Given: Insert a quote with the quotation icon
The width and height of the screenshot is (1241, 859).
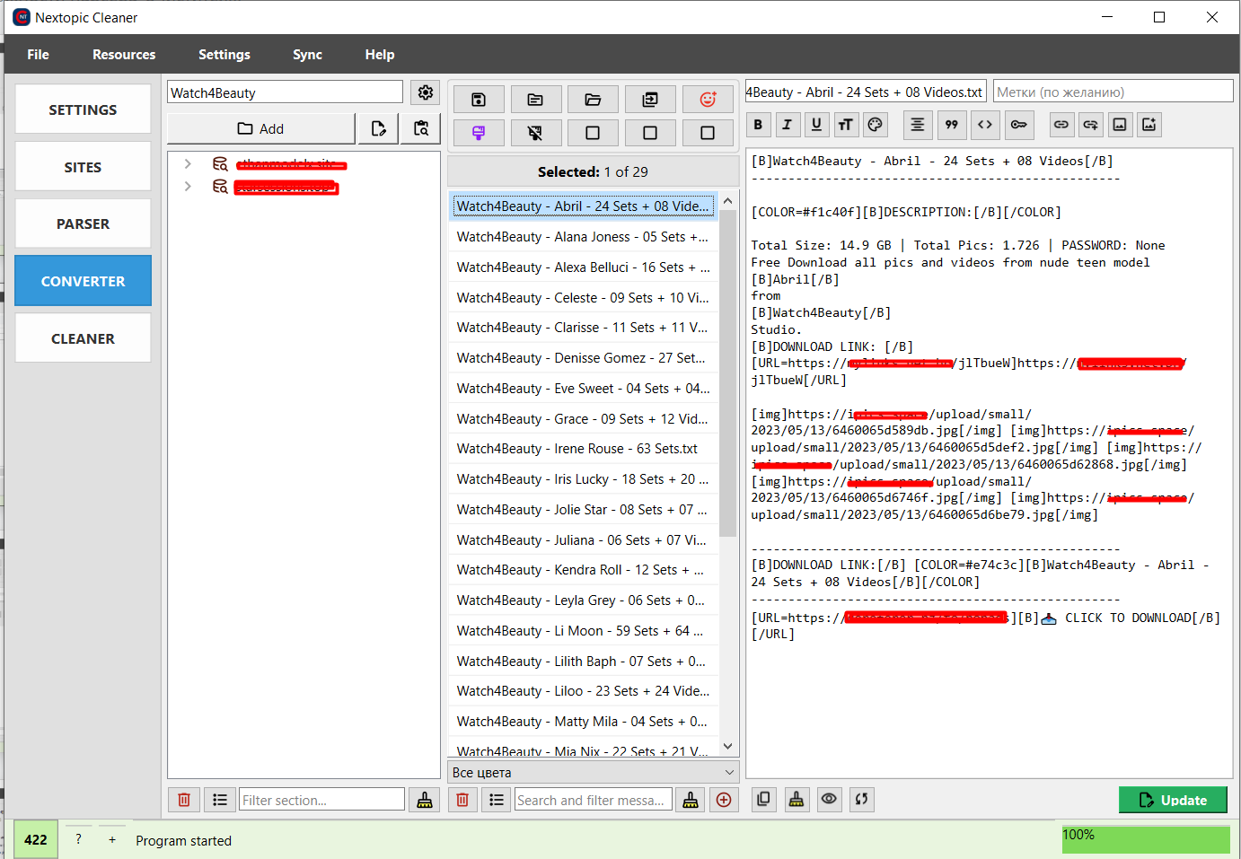Looking at the screenshot, I should coord(951,125).
